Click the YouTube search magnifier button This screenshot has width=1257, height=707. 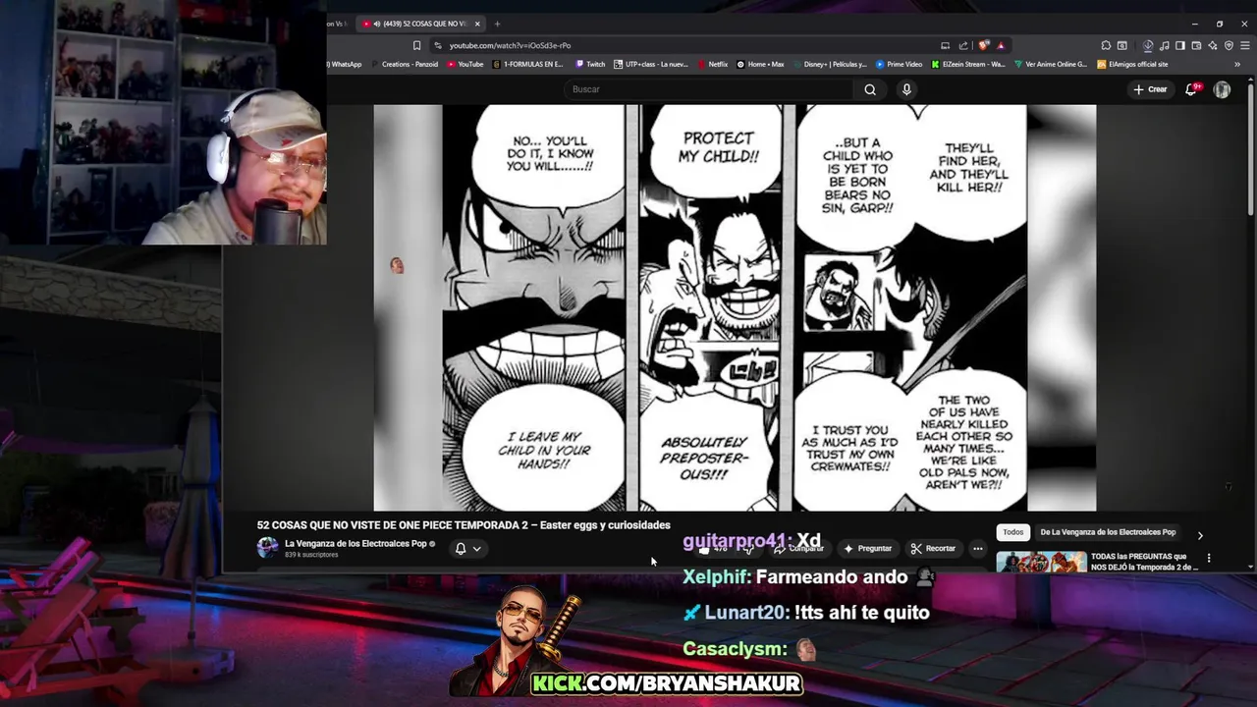coord(870,89)
